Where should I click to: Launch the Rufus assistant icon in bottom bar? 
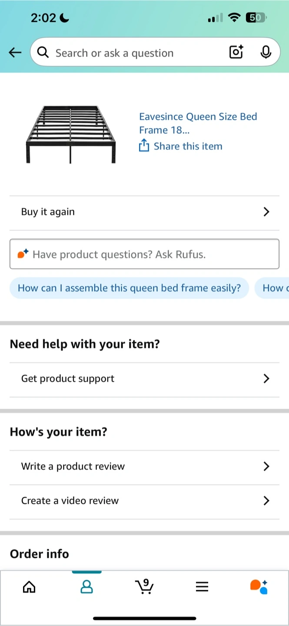pos(259,587)
